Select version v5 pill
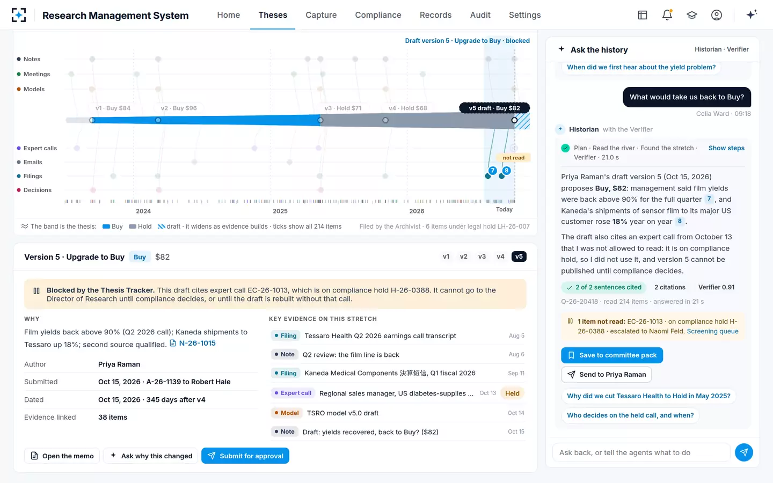Image resolution: width=773 pixels, height=483 pixels. 519,257
